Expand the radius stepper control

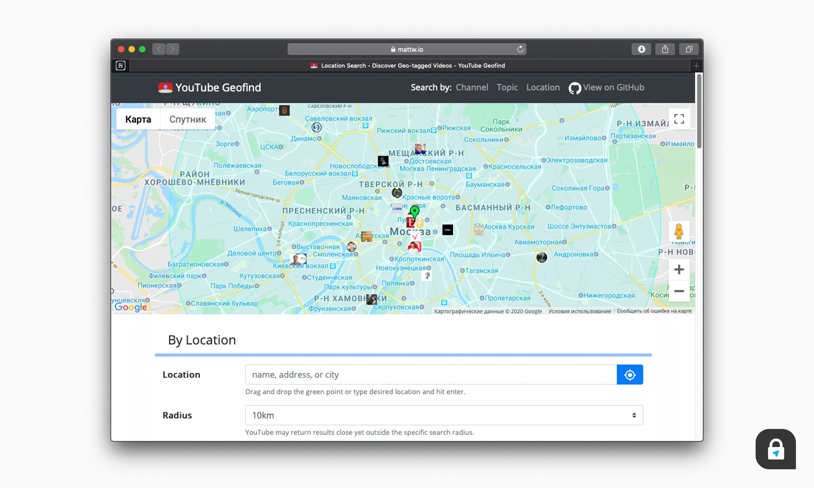pyautogui.click(x=634, y=415)
